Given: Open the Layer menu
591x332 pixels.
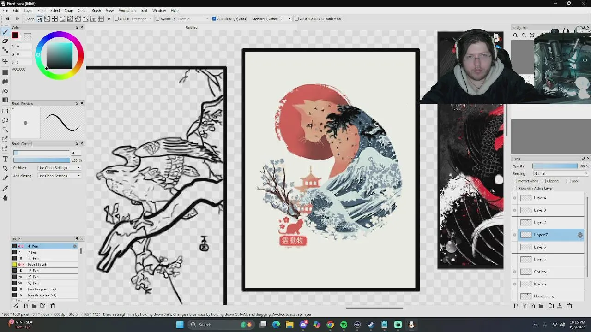Looking at the screenshot, I should point(28,10).
